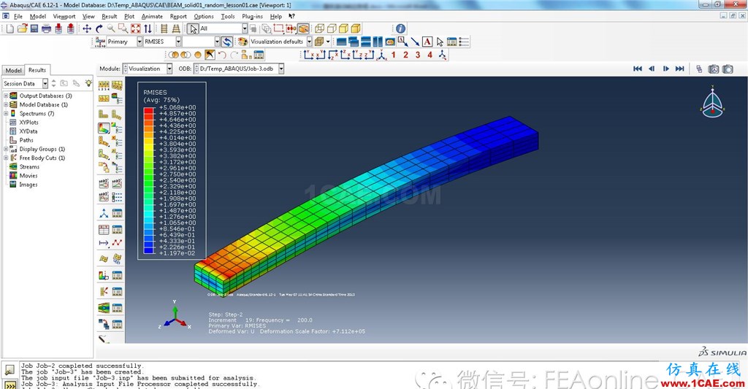Click the Plot Deformed Shape icon
Image resolution: width=748 pixels, height=389 pixels.
pyautogui.click(x=116, y=114)
